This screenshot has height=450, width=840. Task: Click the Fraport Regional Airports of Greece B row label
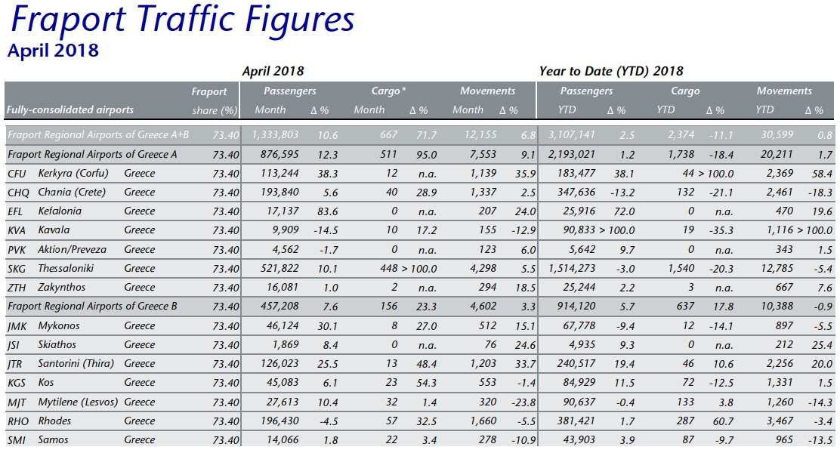click(x=92, y=307)
